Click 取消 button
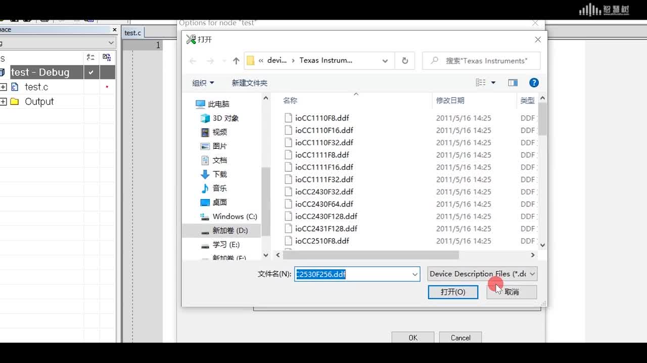647x363 pixels. click(x=512, y=292)
